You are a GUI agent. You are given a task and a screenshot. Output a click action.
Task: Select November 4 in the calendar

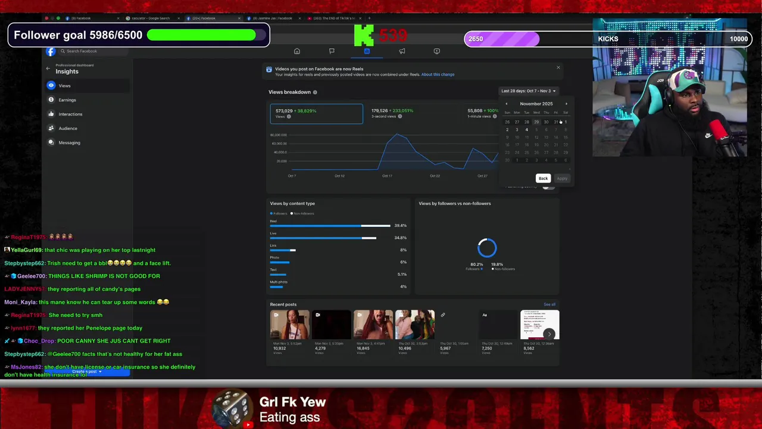(x=526, y=130)
